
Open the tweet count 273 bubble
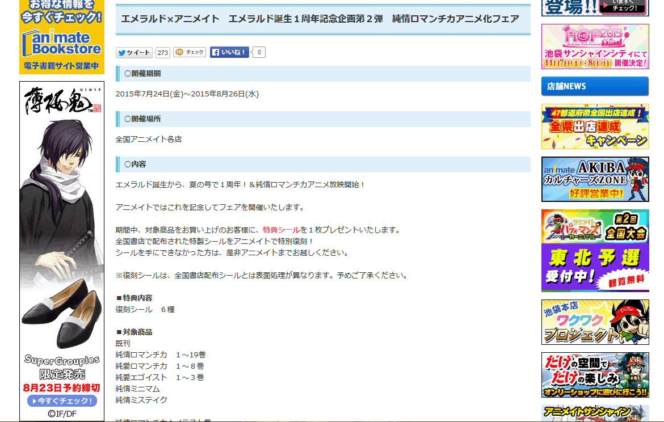click(163, 53)
